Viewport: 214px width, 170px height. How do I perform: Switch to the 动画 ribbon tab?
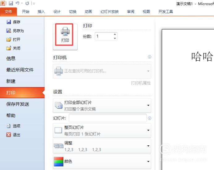(88, 12)
